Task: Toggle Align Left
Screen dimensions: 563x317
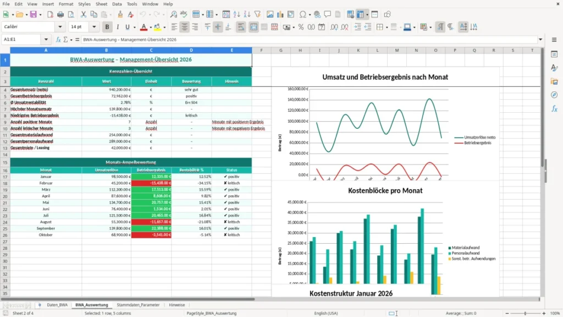Action: coord(174,27)
